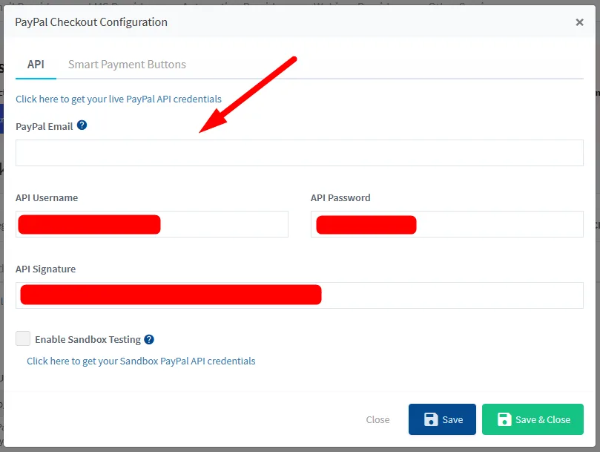
Task: Click the API Username label
Action: 47,197
